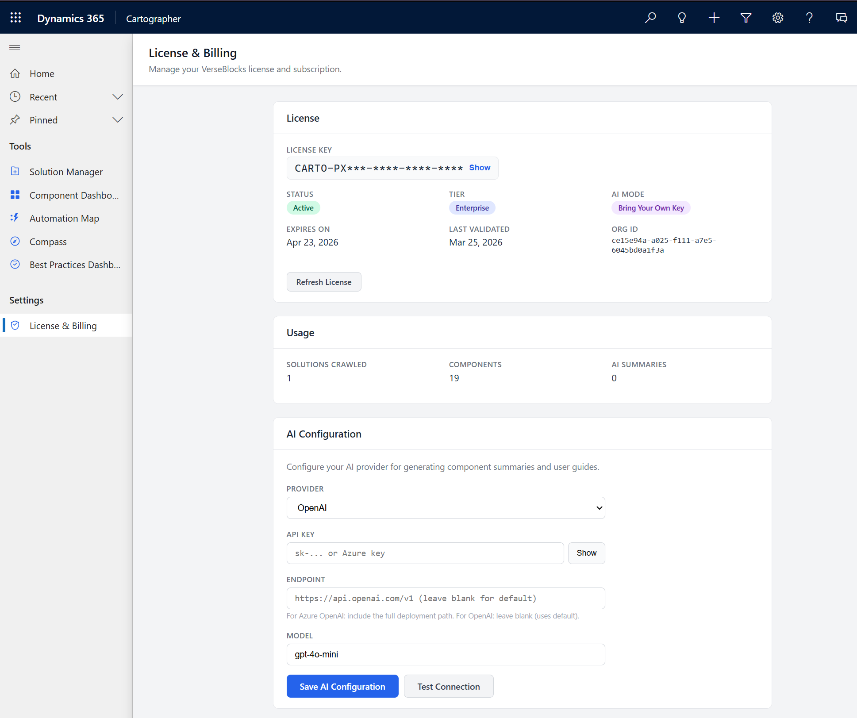The height and width of the screenshot is (718, 857).
Task: Open the Provider dropdown showing OpenAI
Action: coord(446,508)
